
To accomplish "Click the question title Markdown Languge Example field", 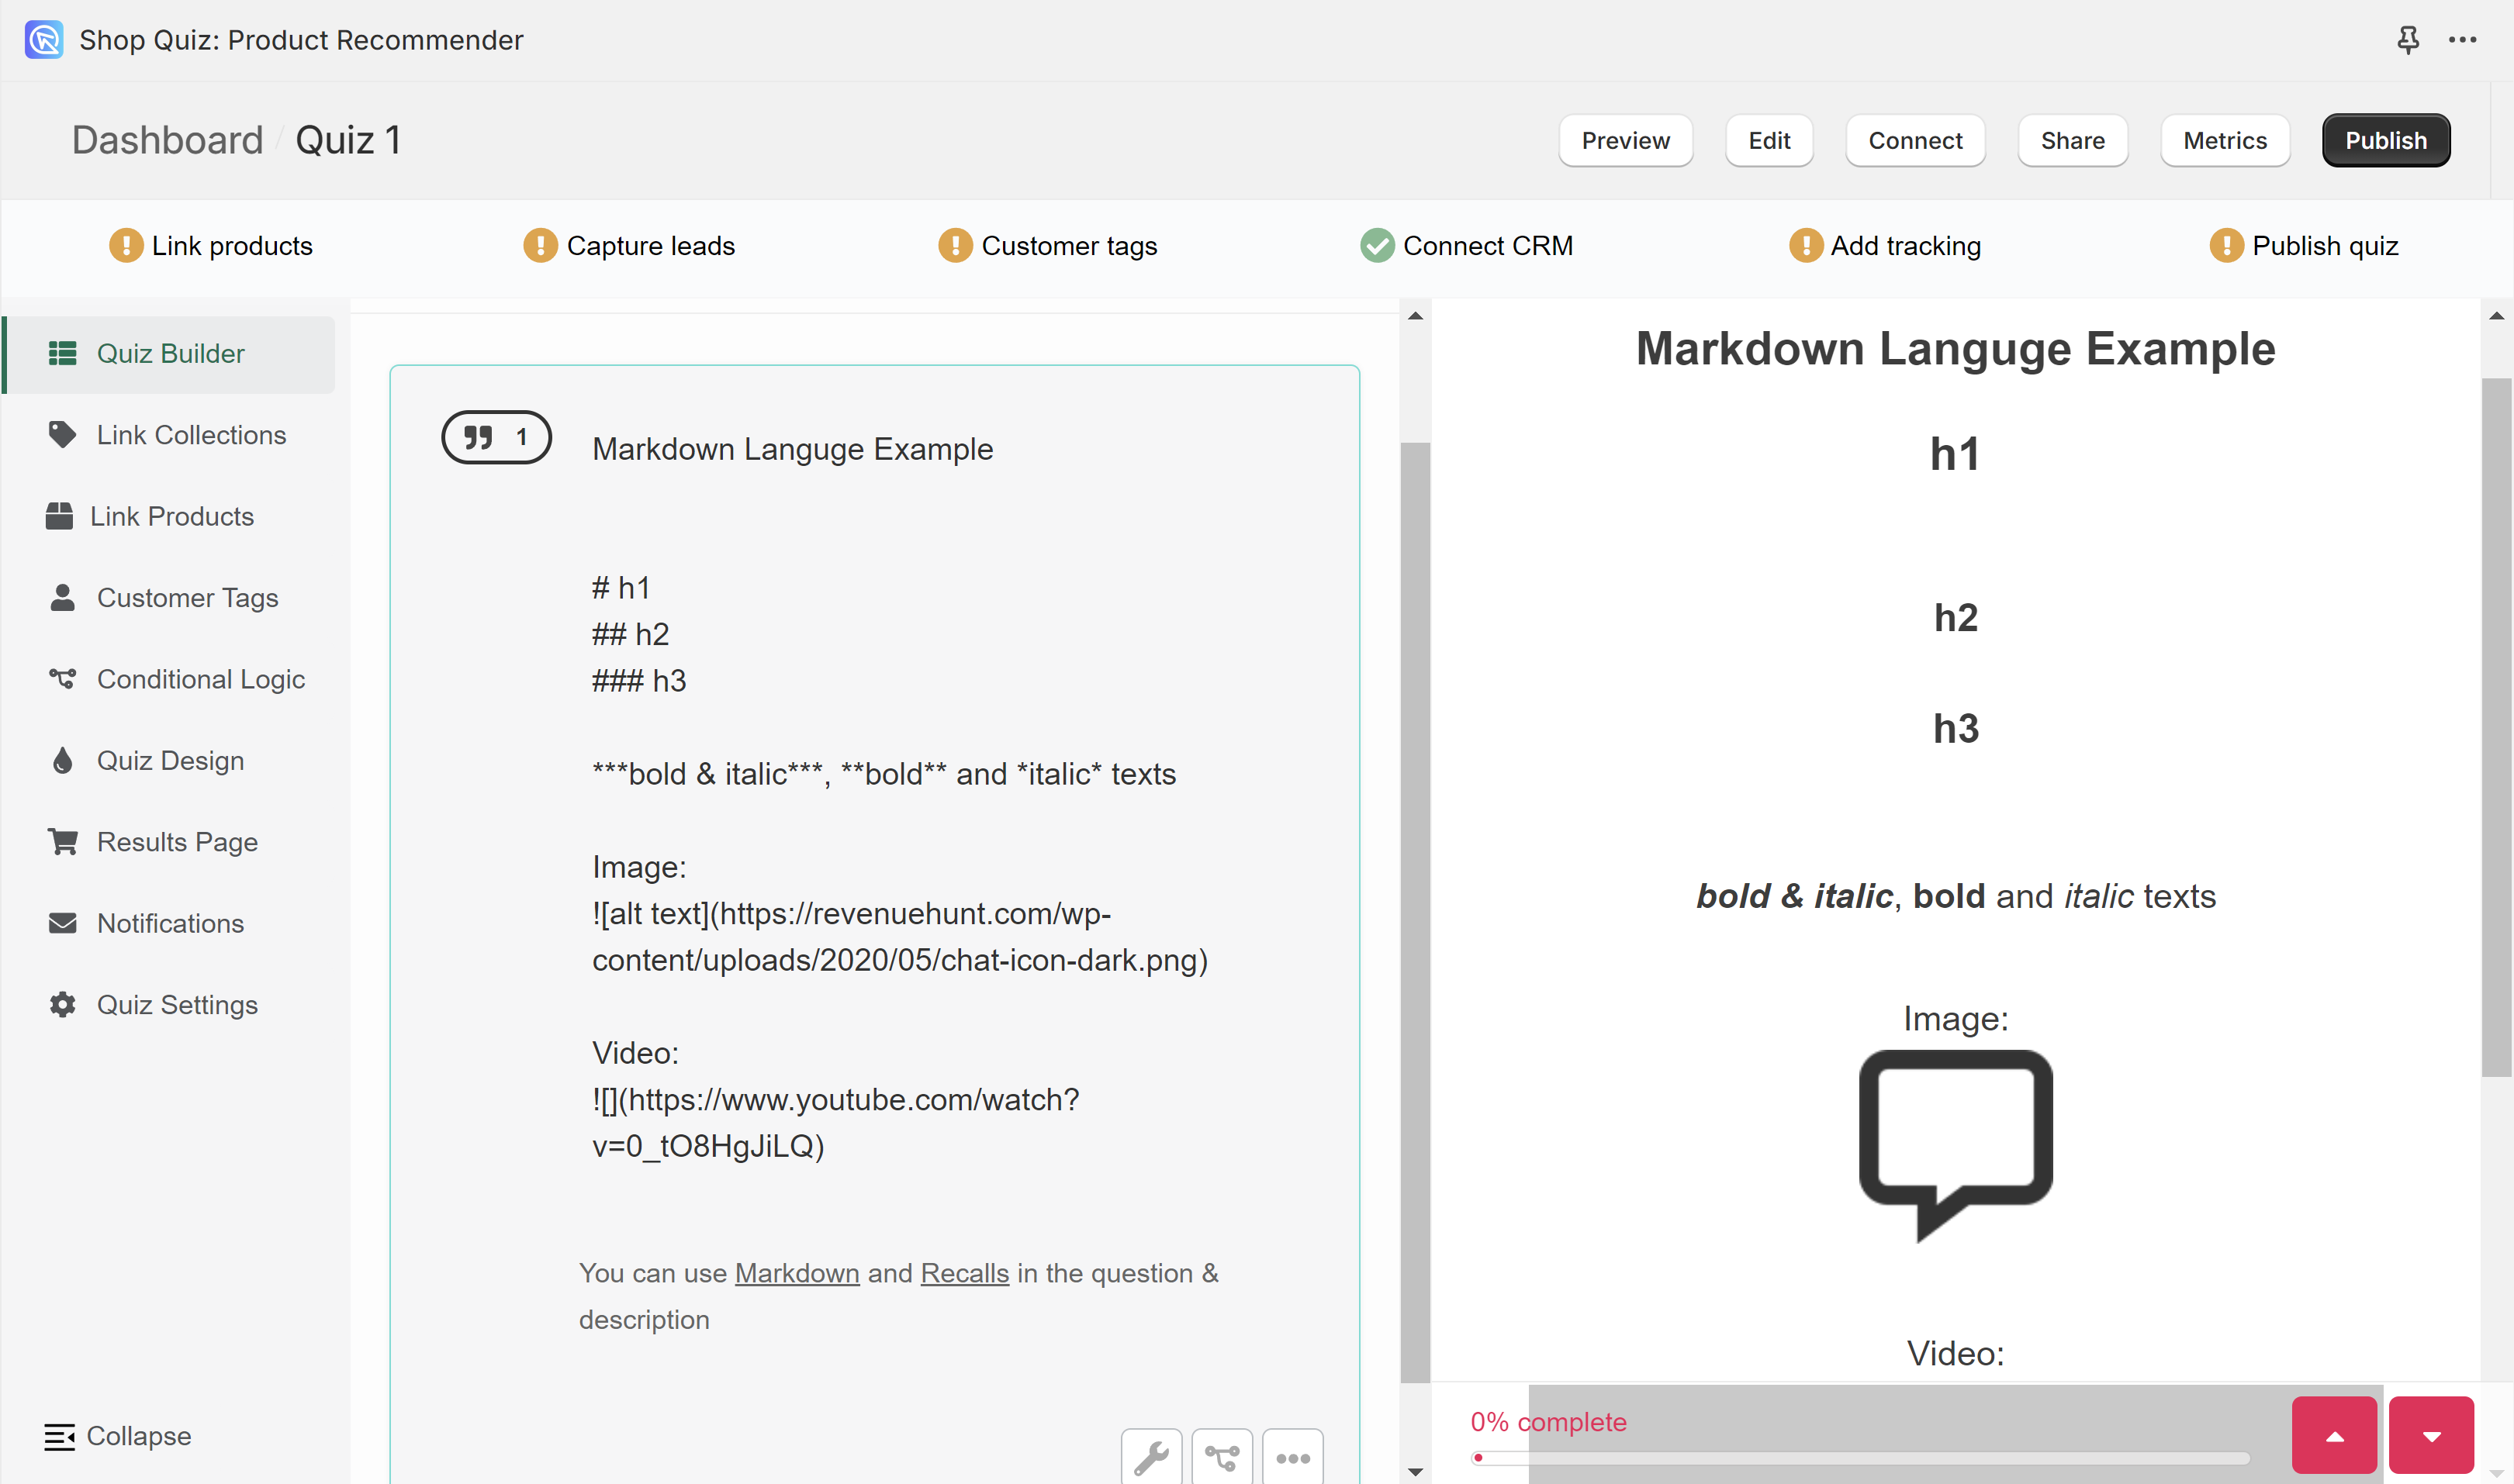I will (x=792, y=449).
